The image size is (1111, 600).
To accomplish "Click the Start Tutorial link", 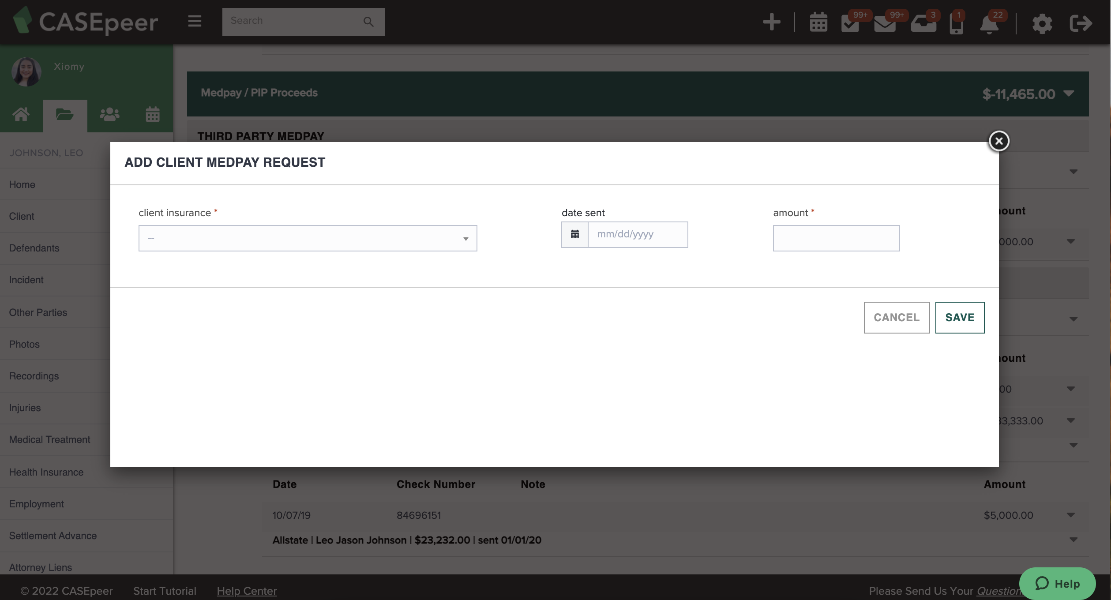I will pos(165,591).
